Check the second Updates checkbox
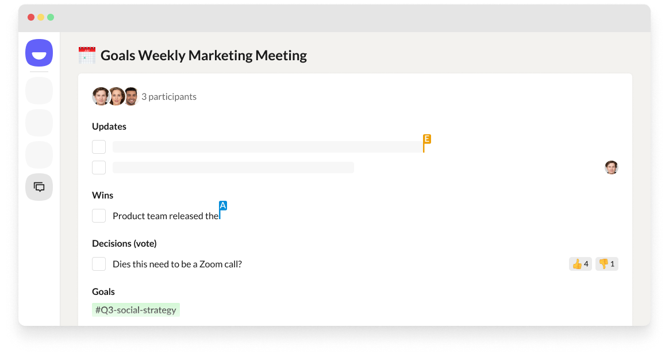669x358 pixels. [99, 168]
